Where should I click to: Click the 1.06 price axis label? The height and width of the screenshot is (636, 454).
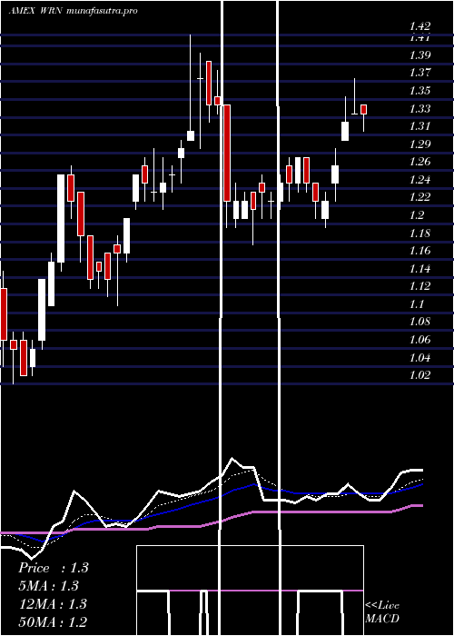(x=419, y=340)
